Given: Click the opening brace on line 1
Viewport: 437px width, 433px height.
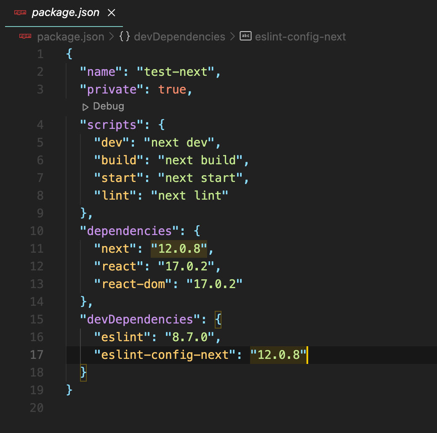Looking at the screenshot, I should 69,54.
